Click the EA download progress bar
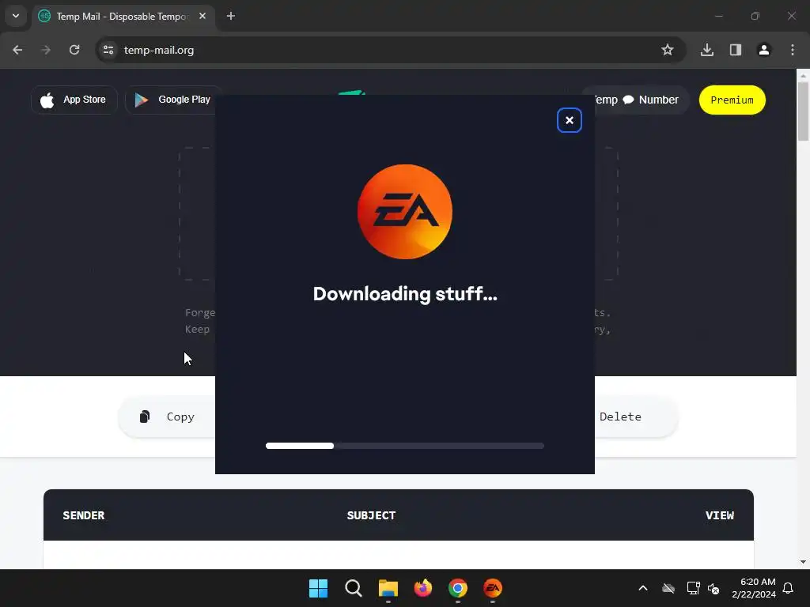 [404, 446]
